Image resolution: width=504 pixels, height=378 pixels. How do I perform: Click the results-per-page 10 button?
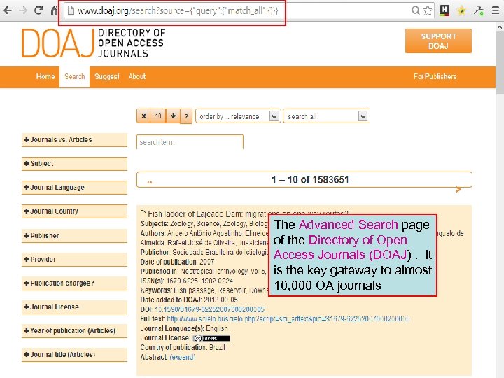[x=158, y=116]
